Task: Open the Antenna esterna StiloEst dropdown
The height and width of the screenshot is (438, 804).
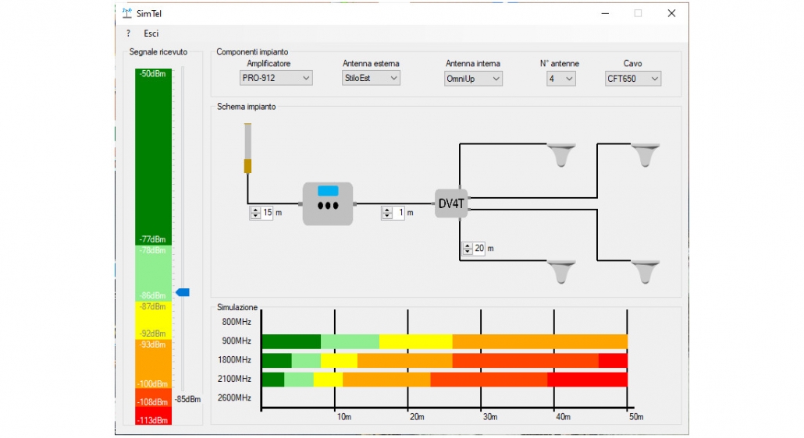Action: [x=371, y=78]
